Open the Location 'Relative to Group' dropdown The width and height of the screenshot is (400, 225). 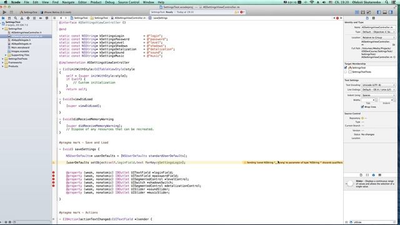378,37
